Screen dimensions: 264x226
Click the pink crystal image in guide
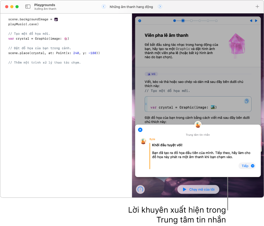coord(236,45)
